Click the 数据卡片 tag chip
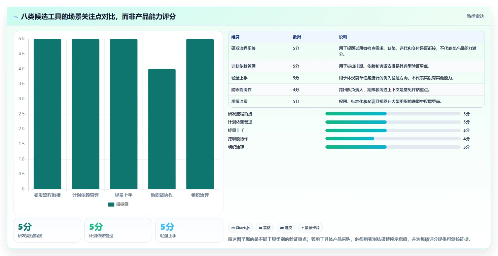Image resolution: width=498 pixels, height=256 pixels. [310, 228]
